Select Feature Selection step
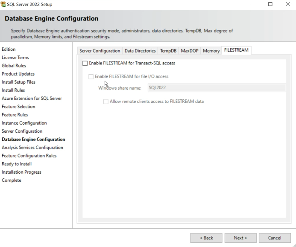Viewport: 296px width, 247px height. pyautogui.click(x=18, y=107)
